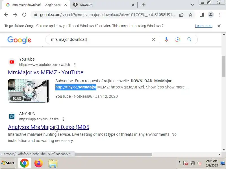Click the ANY.RUN favicon in the result
The image size is (226, 169).
point(12,116)
